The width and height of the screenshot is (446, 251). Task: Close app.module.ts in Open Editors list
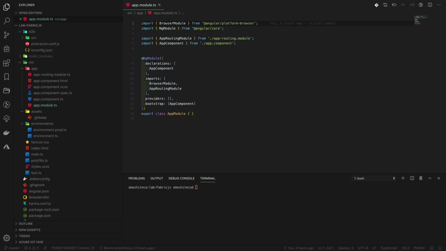[x=20, y=19]
